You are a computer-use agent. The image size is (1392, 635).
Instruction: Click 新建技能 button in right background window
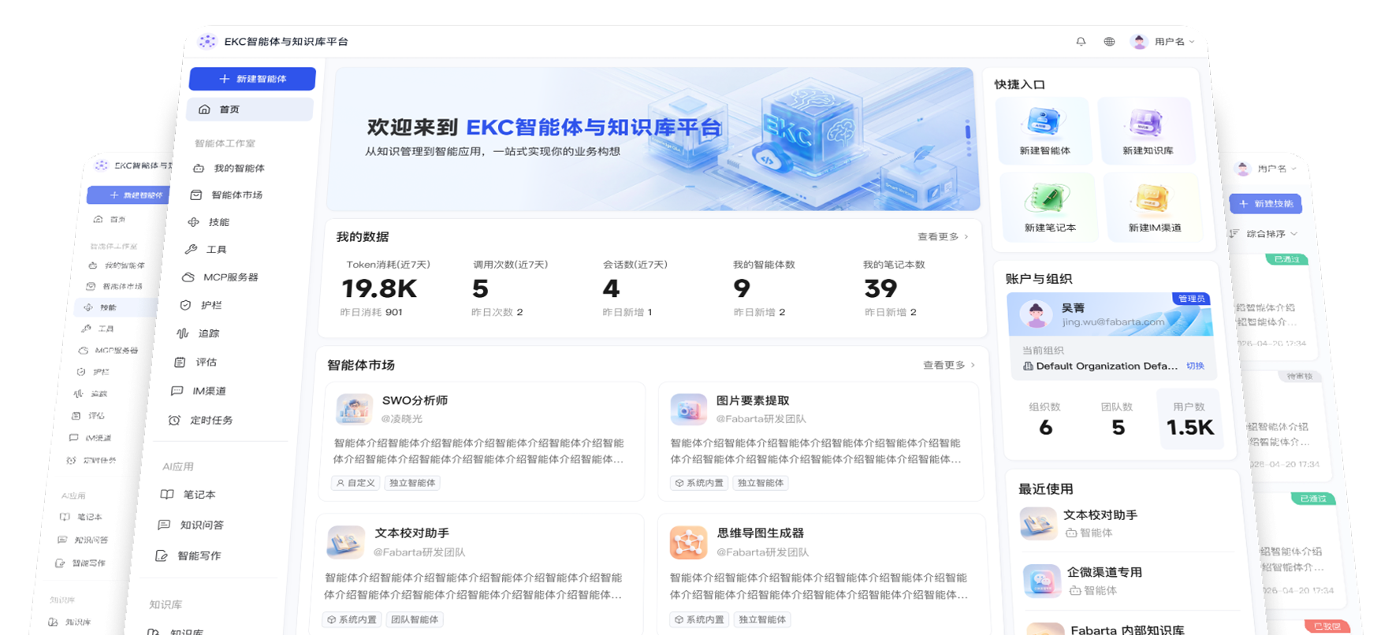point(1266,203)
